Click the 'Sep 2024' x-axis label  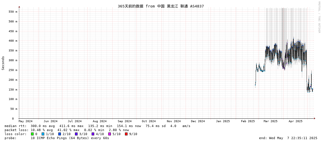click(125, 121)
